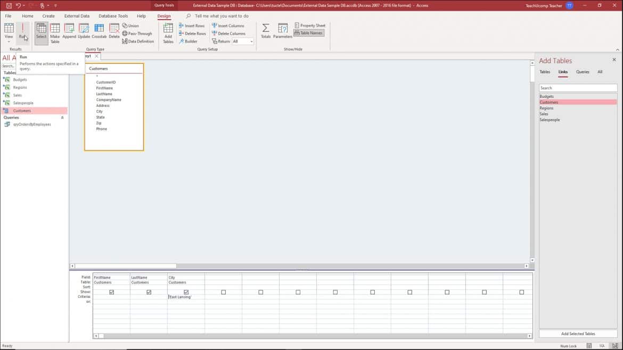Switch to the Database Tools ribbon tab
Image resolution: width=623 pixels, height=350 pixels.
[x=113, y=16]
